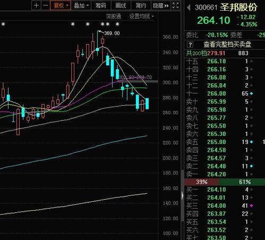Screen dimensions: 265x240
Task: Open the 筹码 chip distribution
Action: [x=100, y=5]
